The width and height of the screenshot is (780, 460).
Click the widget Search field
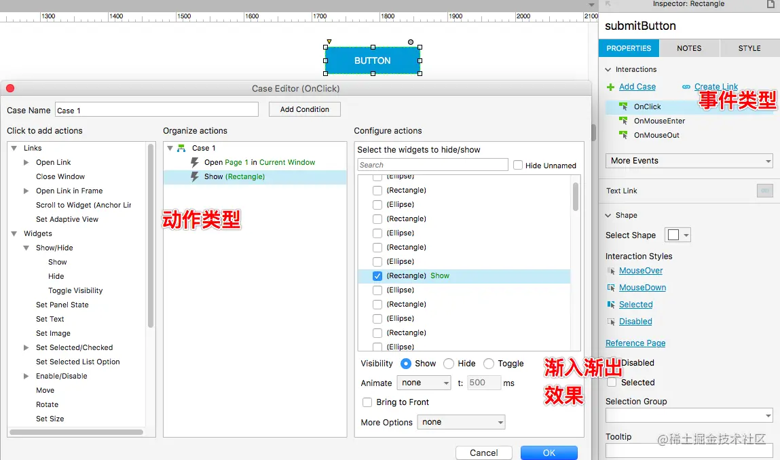(433, 165)
